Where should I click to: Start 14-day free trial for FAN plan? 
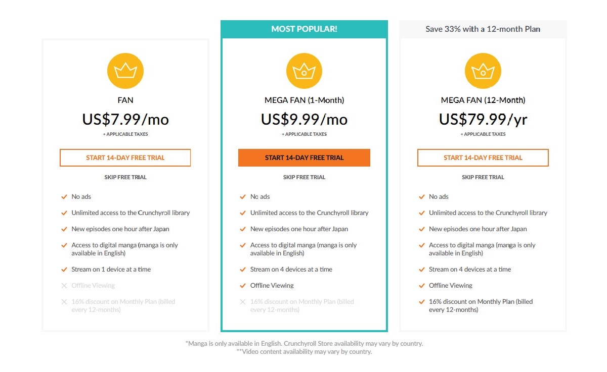(x=125, y=157)
